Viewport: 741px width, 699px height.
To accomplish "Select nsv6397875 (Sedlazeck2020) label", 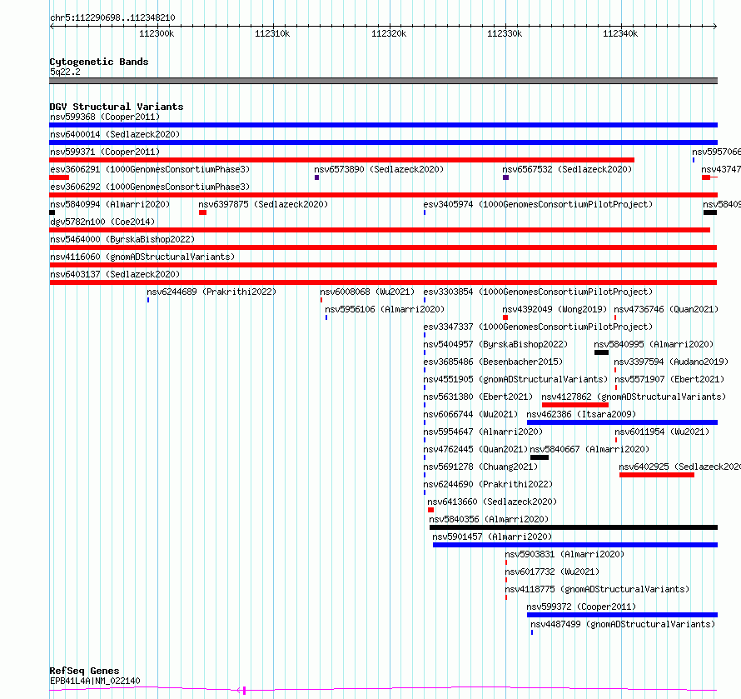I will coord(263,204).
